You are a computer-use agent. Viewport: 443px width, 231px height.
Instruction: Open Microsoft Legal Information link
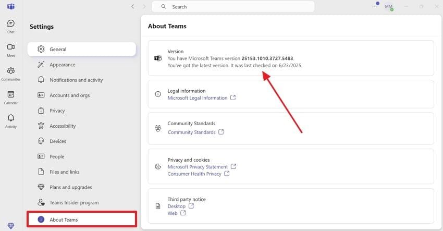coord(197,98)
